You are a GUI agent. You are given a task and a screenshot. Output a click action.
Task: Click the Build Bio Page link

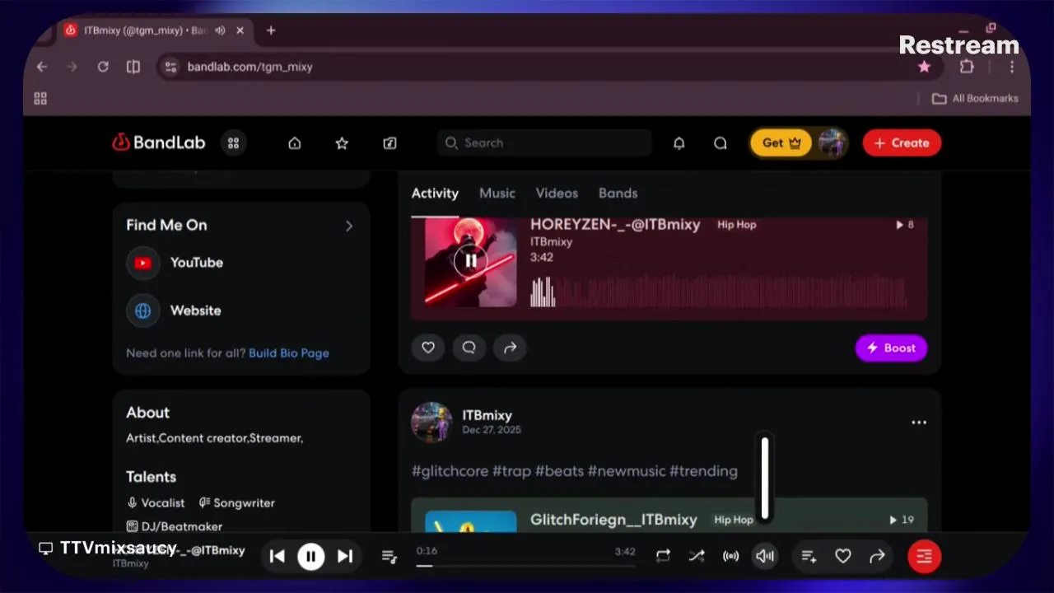(x=289, y=353)
